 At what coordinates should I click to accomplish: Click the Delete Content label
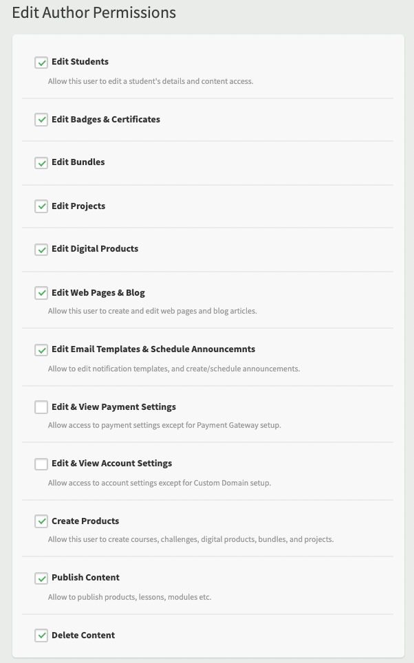pos(83,635)
